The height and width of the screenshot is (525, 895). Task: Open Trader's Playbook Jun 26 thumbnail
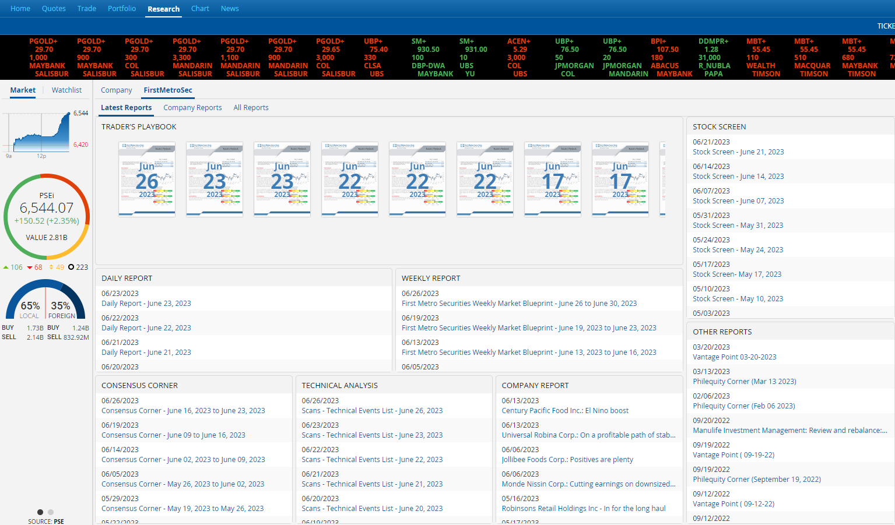[147, 179]
